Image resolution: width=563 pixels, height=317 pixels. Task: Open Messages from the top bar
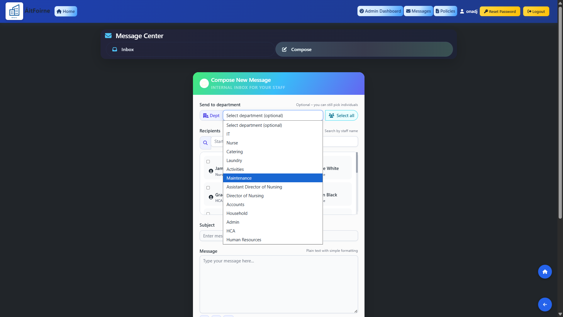(418, 11)
